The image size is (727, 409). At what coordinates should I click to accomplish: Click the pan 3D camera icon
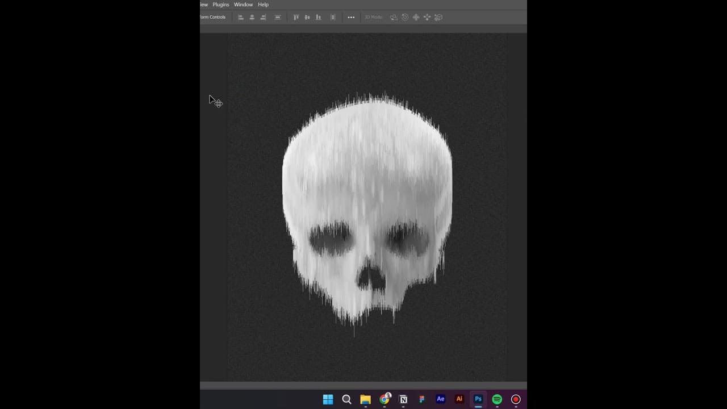coord(416,18)
